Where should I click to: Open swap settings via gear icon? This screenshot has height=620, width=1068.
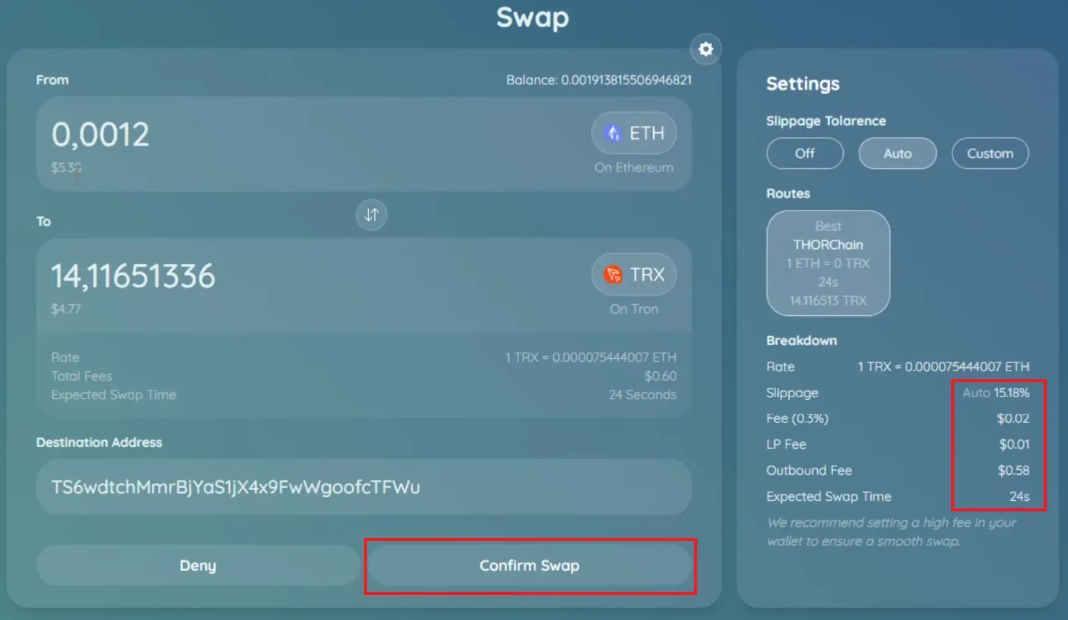tap(705, 49)
